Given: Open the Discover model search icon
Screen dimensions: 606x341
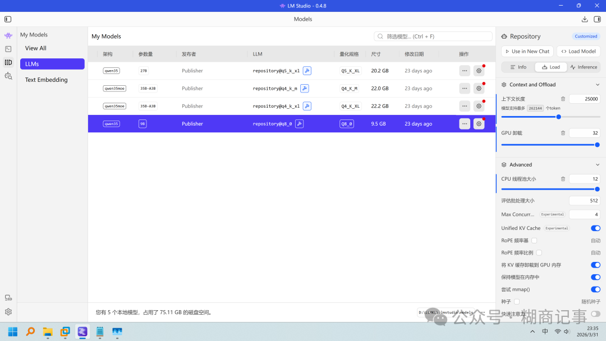Looking at the screenshot, I should click(x=8, y=76).
